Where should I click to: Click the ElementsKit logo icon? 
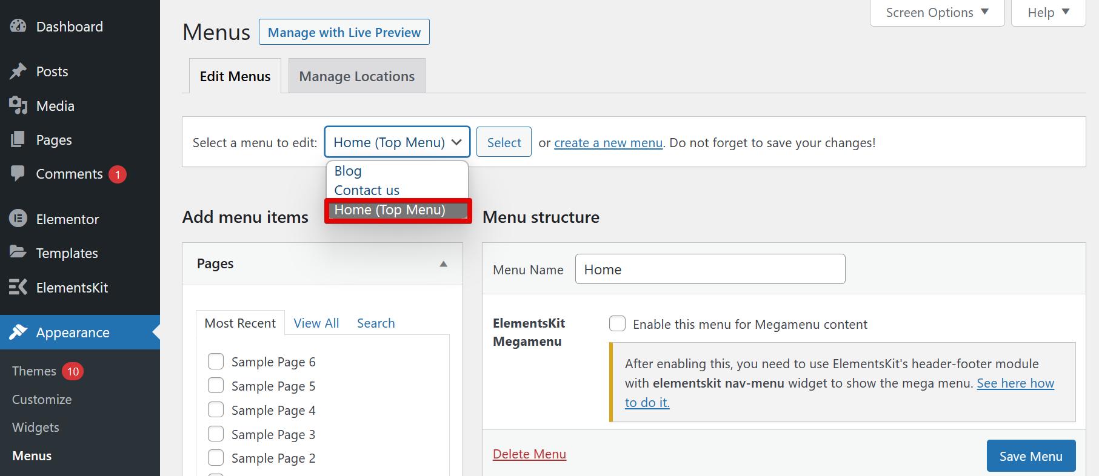18,287
